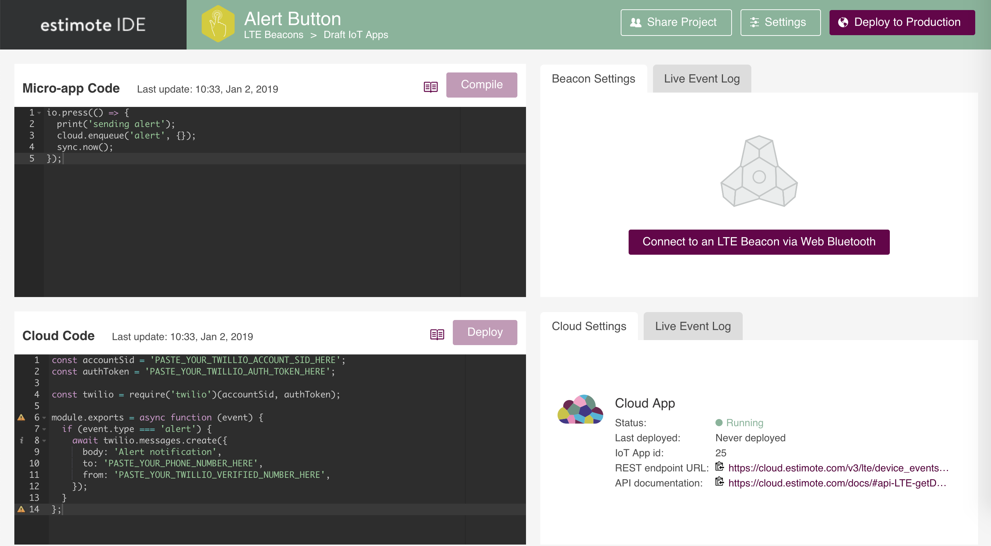Click the 'PASTE_YOUR_PHONE_NUMBER_HERE' string
Screen dimensions: 991x546
[180, 463]
